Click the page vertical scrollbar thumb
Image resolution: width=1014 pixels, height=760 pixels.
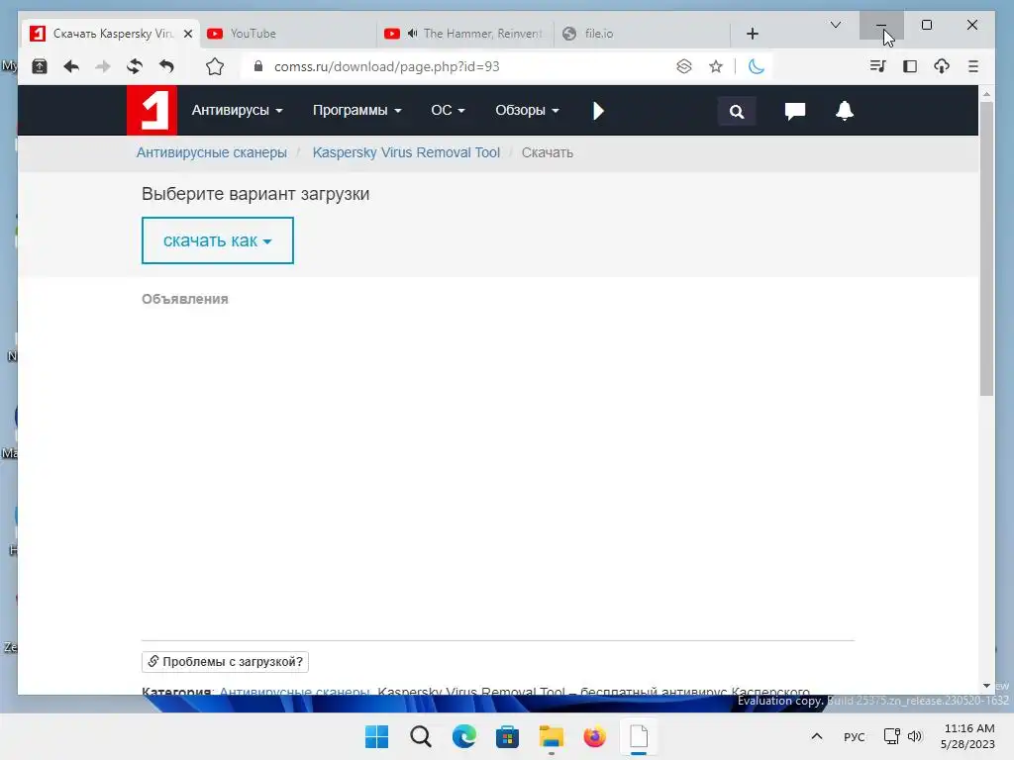tap(986, 248)
